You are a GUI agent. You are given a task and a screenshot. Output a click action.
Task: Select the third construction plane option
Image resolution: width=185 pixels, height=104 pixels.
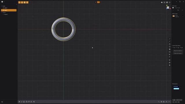pos(181,48)
